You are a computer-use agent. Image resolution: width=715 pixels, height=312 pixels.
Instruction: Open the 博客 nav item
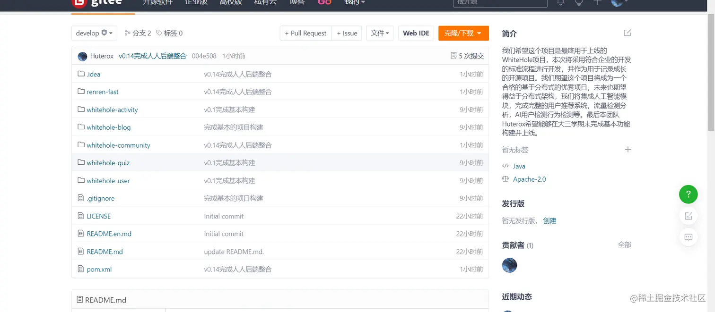(297, 2)
